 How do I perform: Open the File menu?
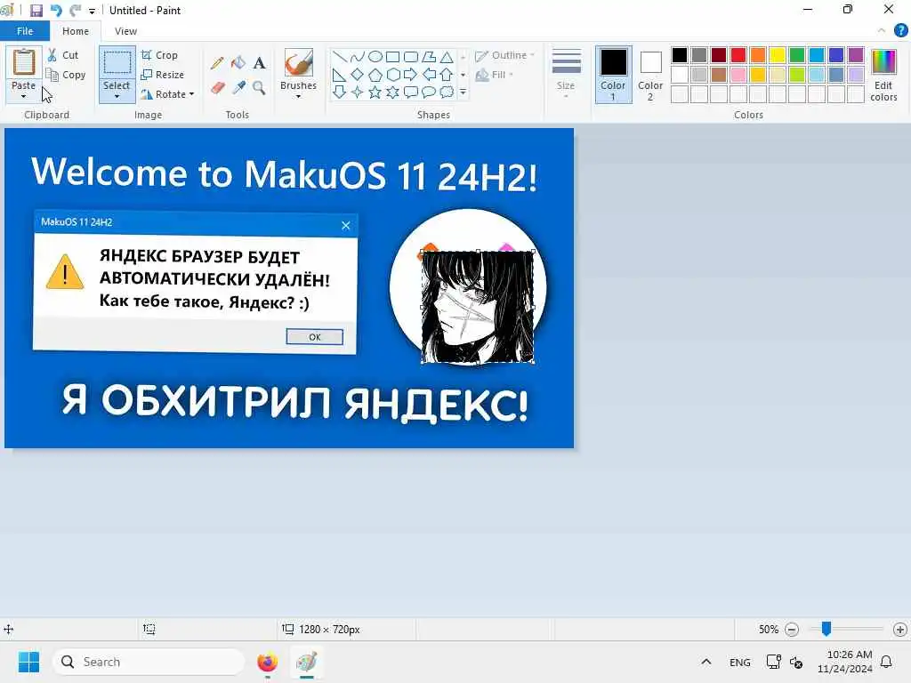tap(25, 31)
